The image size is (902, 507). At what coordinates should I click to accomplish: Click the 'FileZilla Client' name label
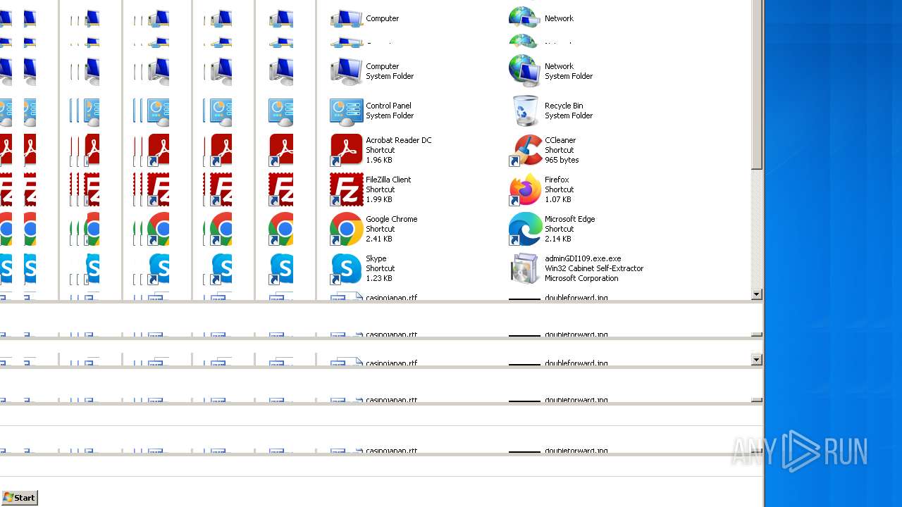[388, 180]
